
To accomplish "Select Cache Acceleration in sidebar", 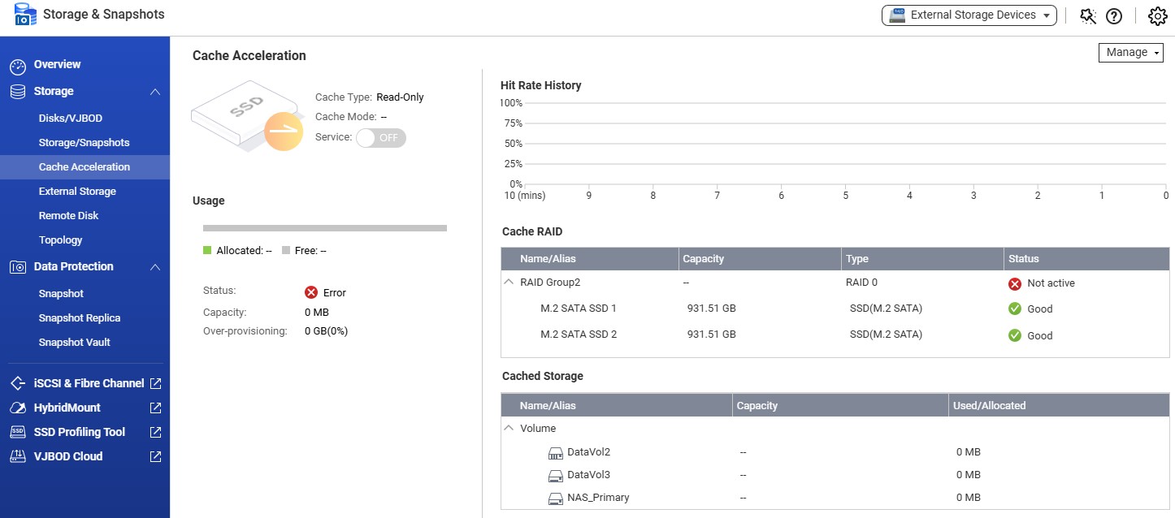I will tap(85, 167).
